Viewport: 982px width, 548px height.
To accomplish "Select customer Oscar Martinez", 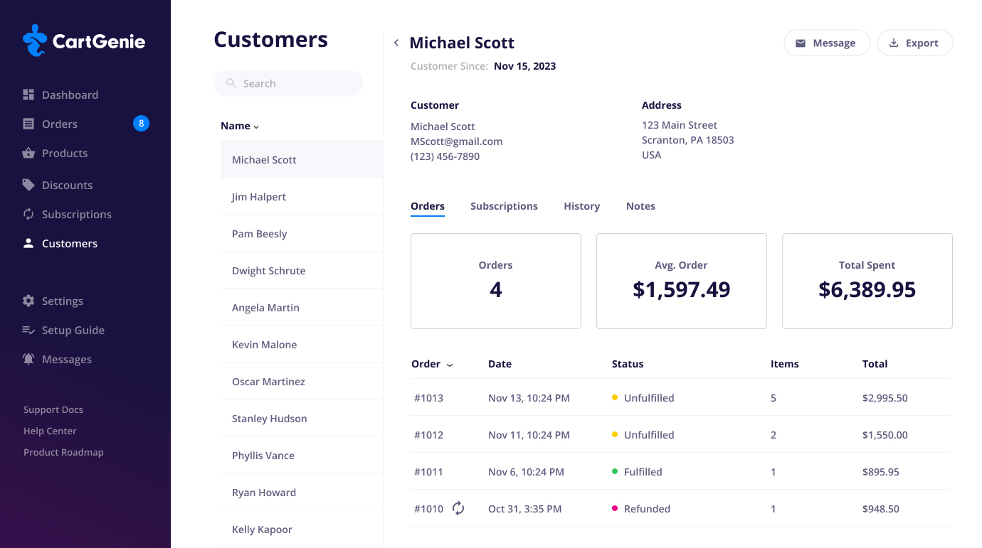I will coord(302,382).
